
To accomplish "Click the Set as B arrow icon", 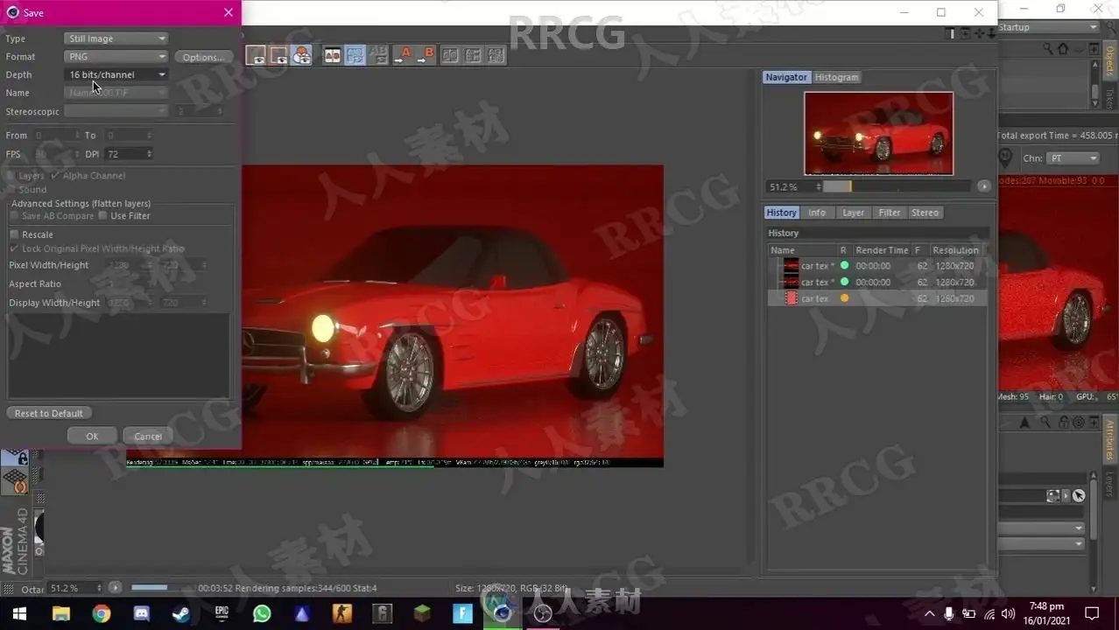I will [425, 55].
